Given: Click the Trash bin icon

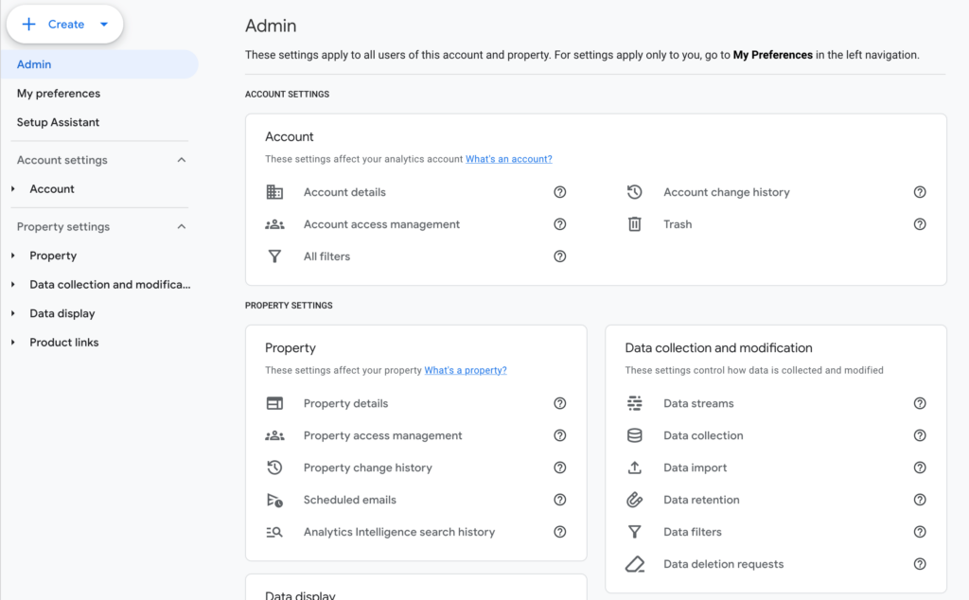Looking at the screenshot, I should (x=635, y=224).
